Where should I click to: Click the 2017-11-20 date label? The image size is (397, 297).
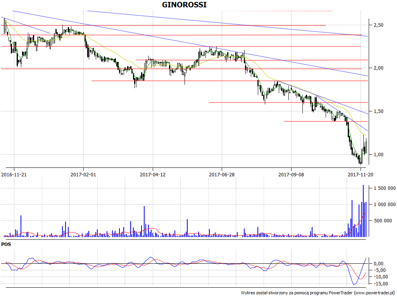(x=360, y=174)
